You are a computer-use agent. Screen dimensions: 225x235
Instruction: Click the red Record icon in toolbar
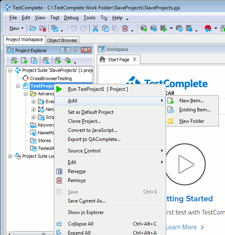(208, 28)
